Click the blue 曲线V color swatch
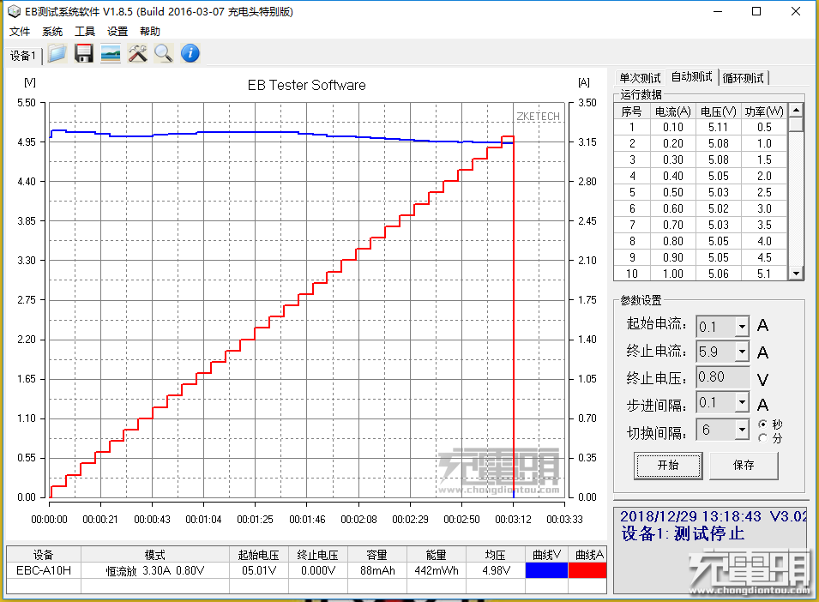819x602 pixels. [545, 570]
